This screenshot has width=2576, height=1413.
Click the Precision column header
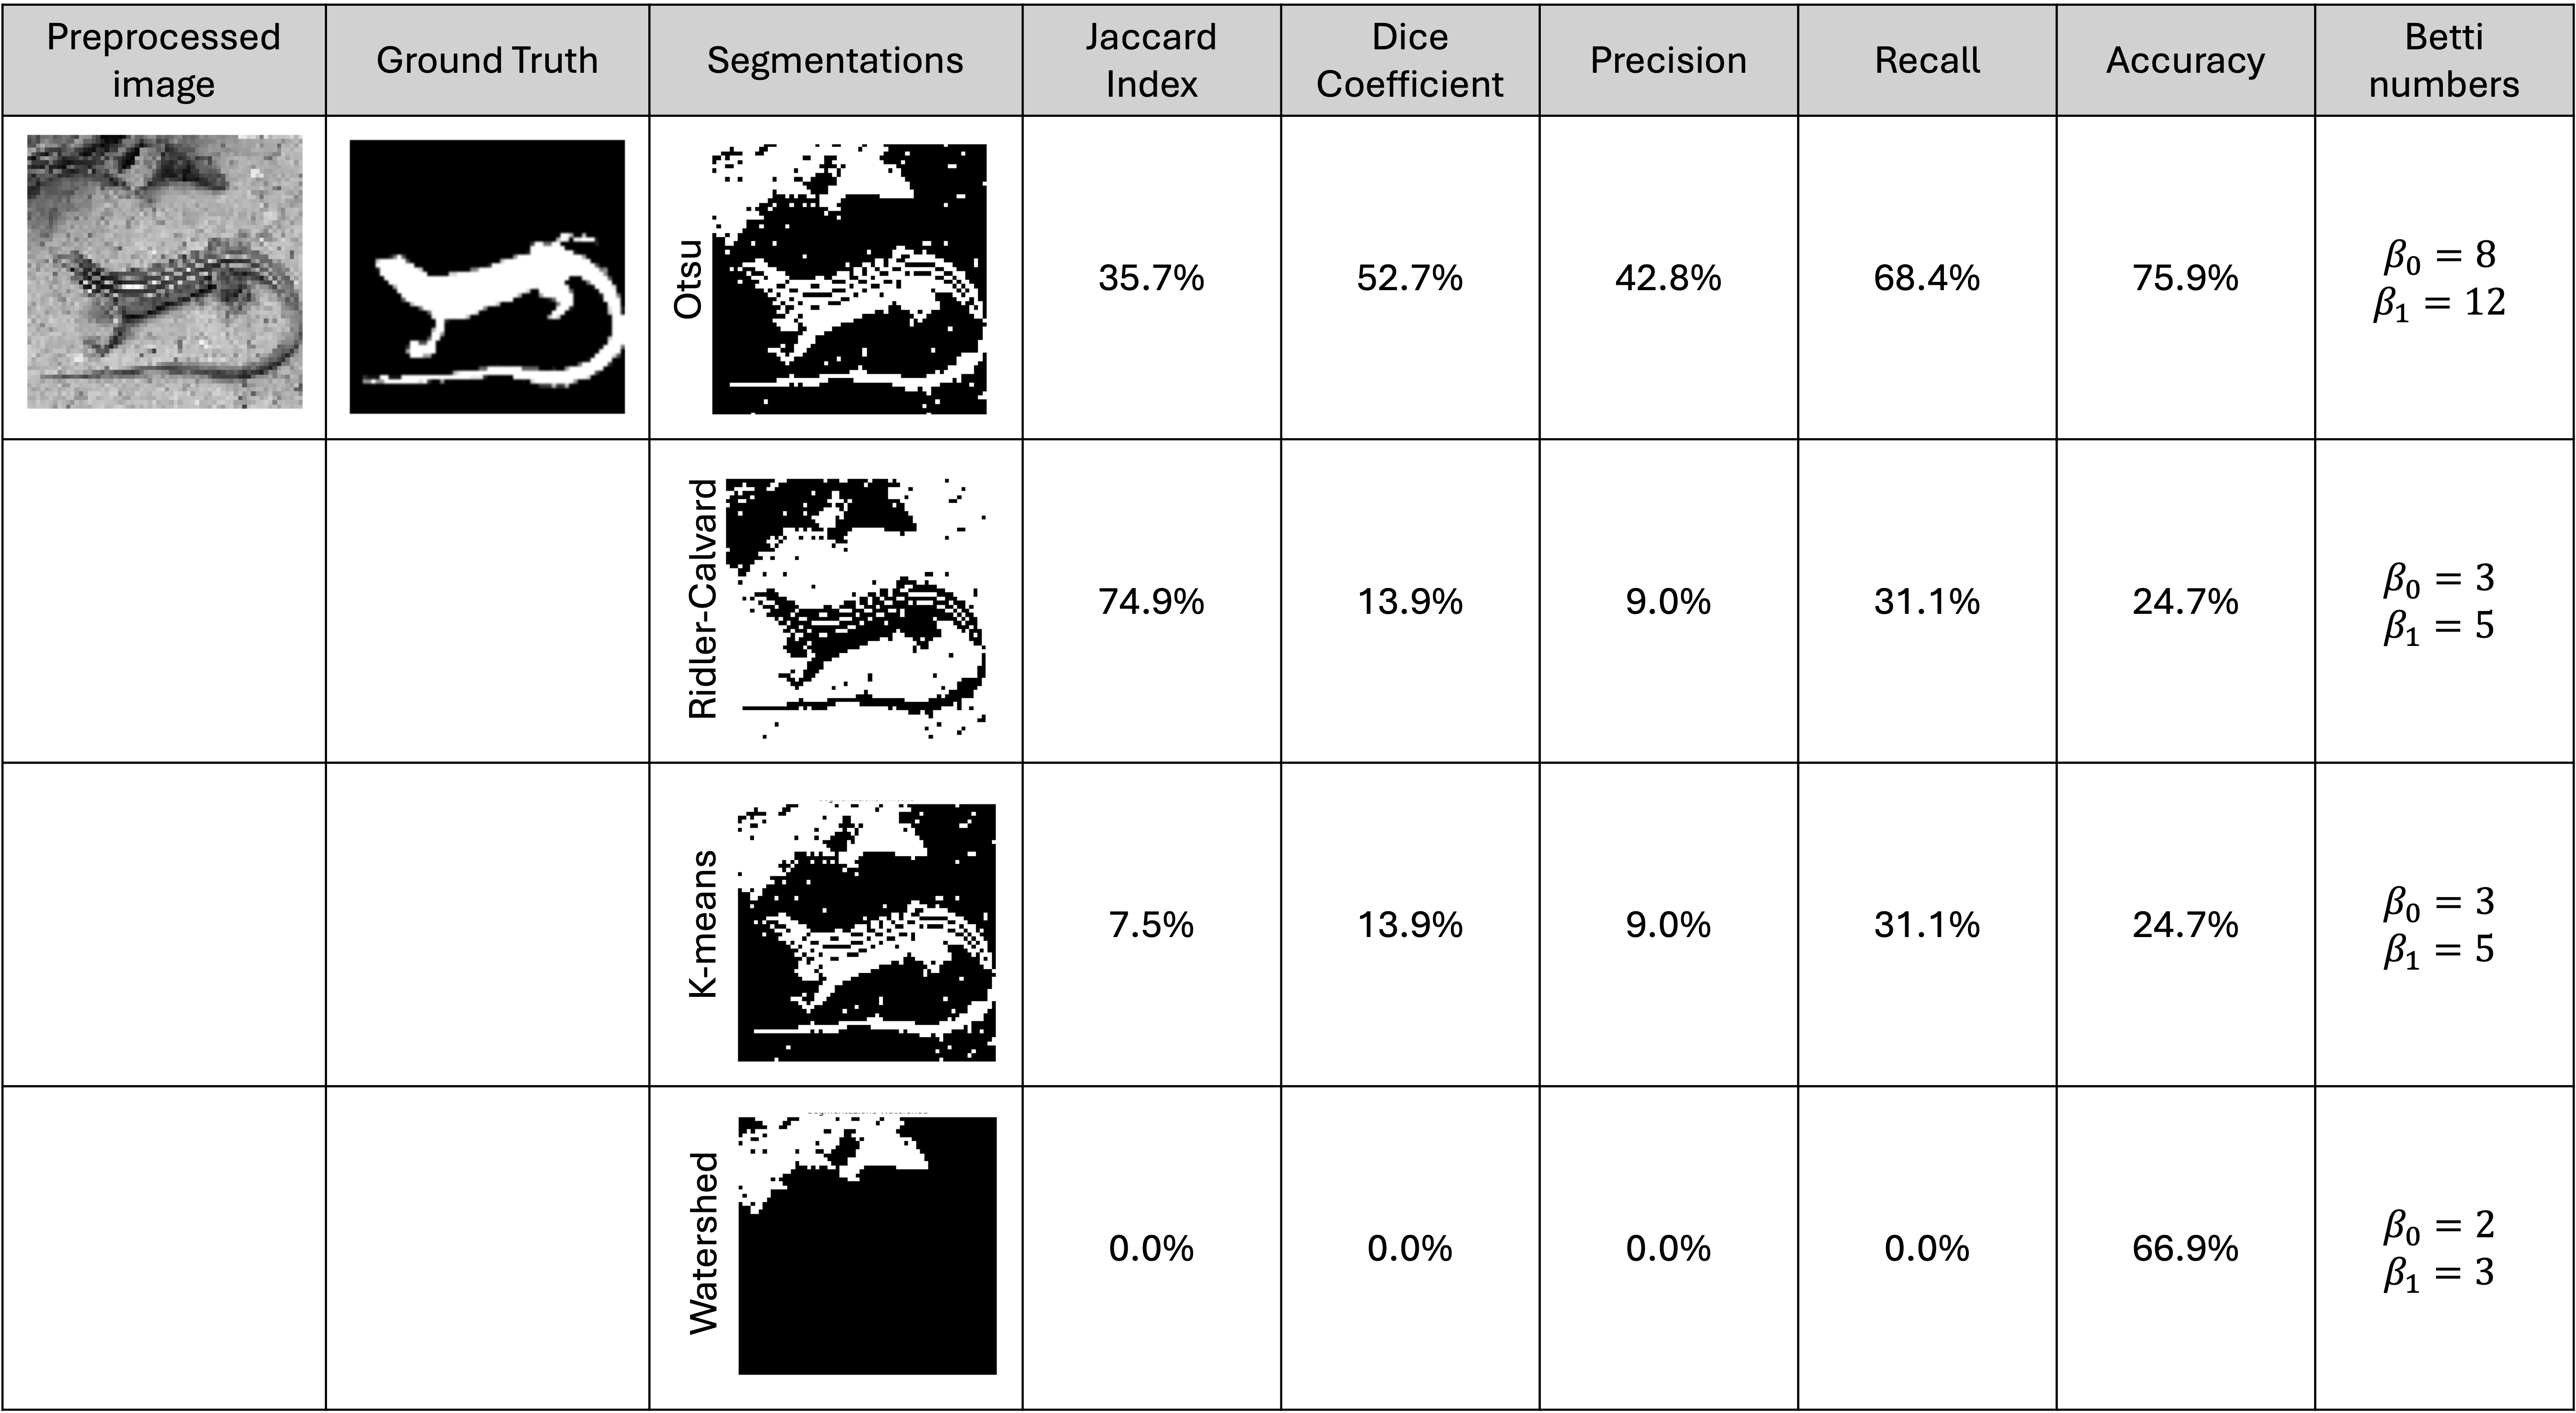pyautogui.click(x=1668, y=60)
